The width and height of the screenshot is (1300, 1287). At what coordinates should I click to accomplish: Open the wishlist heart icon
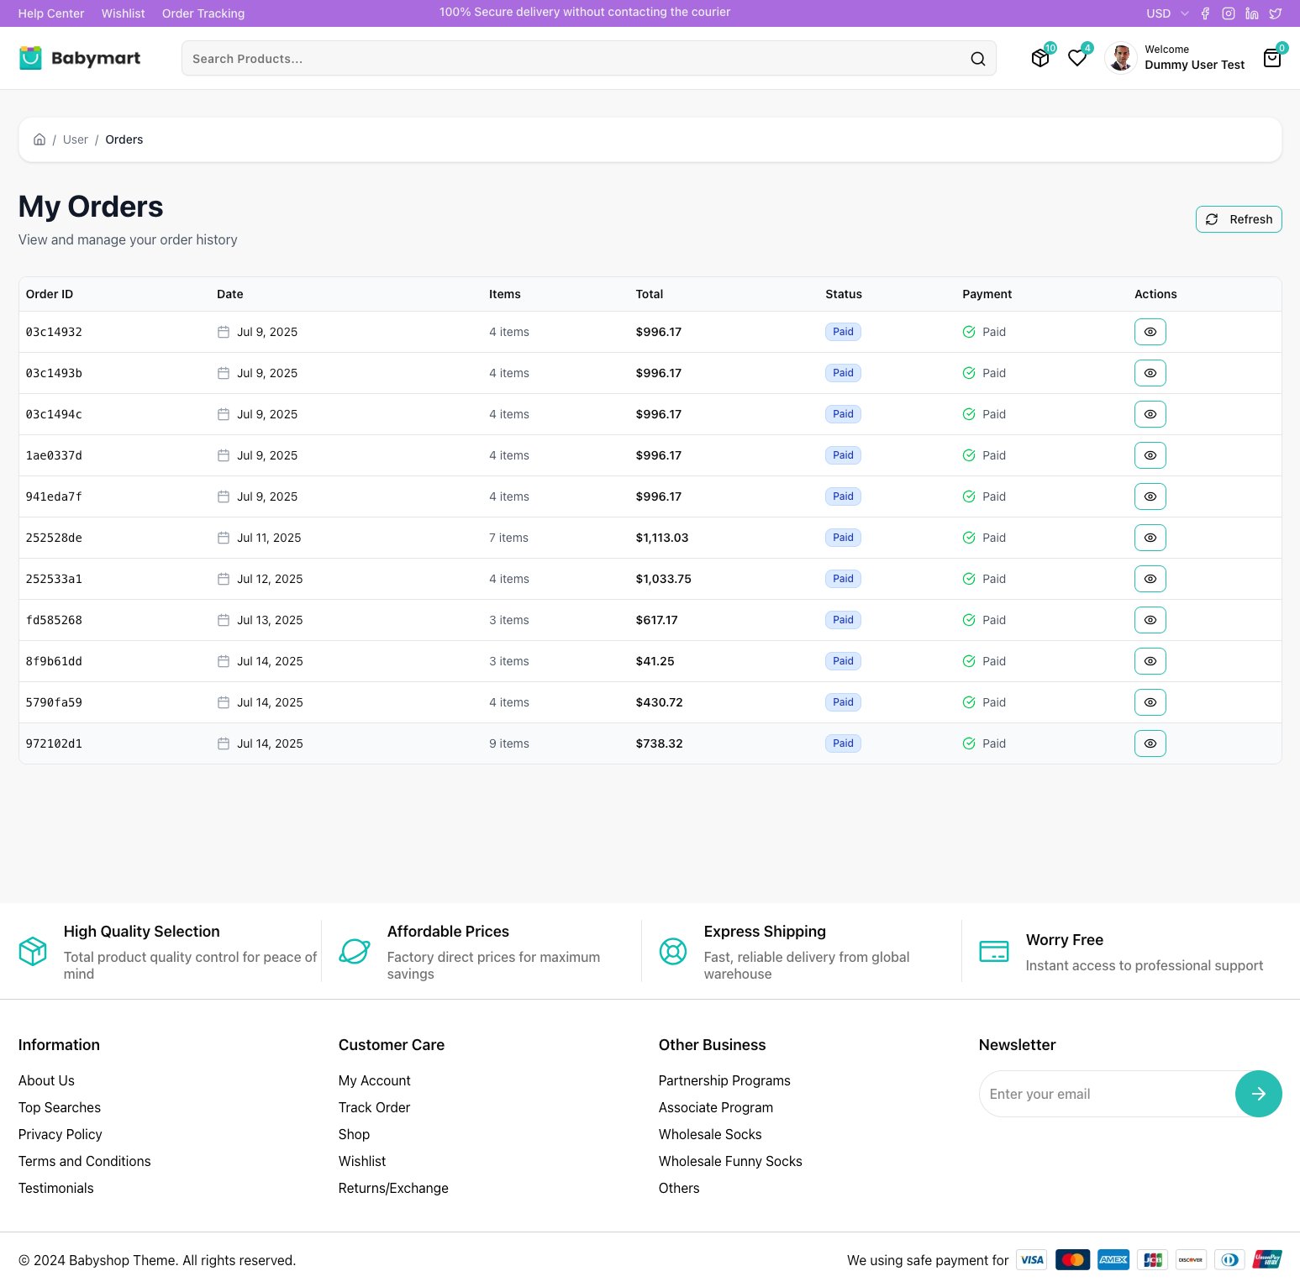(x=1077, y=58)
